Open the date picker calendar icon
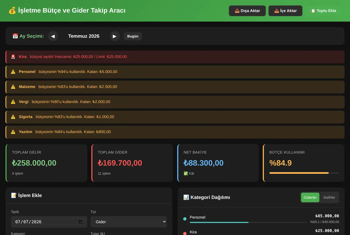The width and height of the screenshot is (350, 235). coord(80,222)
